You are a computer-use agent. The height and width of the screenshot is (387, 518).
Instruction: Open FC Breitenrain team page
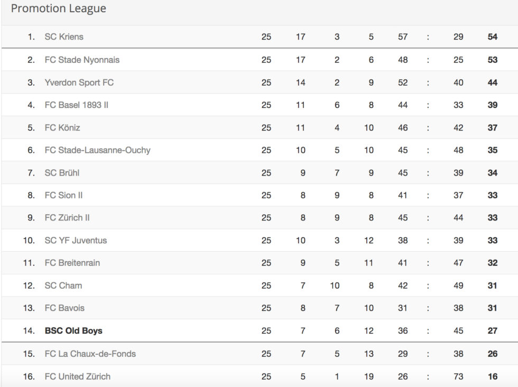point(72,263)
